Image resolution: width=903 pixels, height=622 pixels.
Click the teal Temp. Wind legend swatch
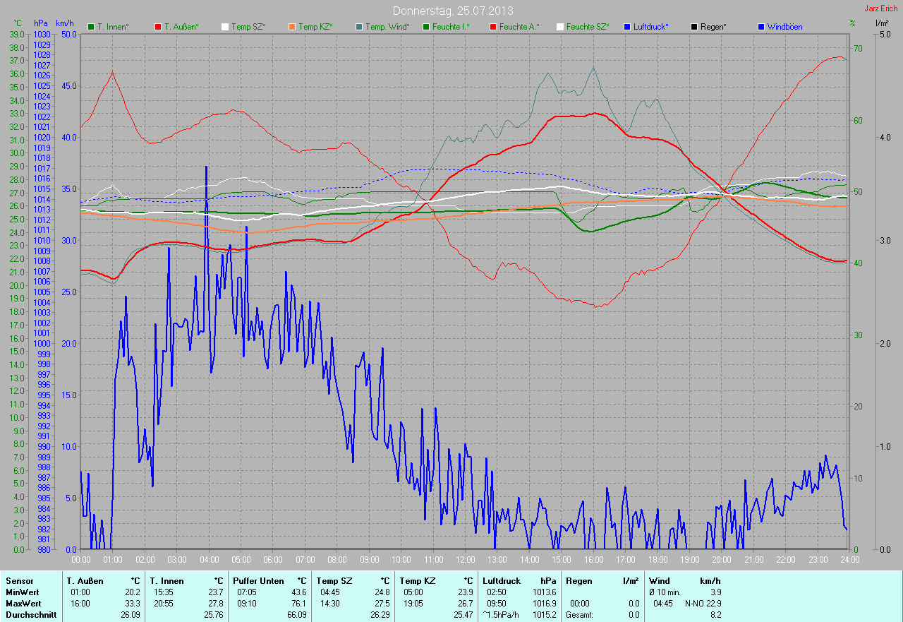tap(359, 27)
